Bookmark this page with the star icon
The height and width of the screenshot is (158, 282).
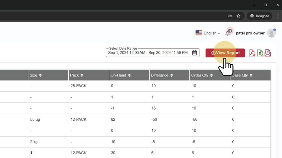(238, 16)
